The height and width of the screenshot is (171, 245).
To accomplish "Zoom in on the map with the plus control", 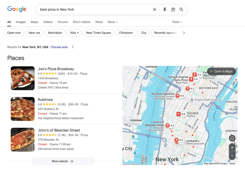I will (232, 147).
